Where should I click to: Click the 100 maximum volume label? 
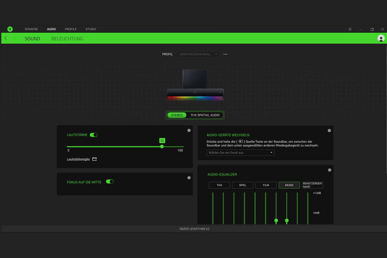coord(180,150)
